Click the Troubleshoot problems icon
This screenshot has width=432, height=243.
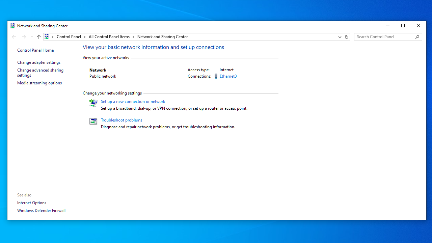click(93, 121)
